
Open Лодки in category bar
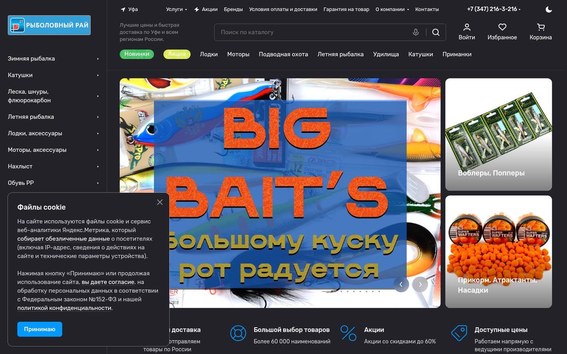[x=209, y=54]
